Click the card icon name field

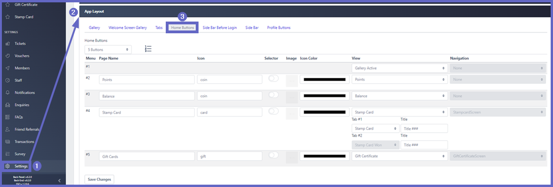point(229,112)
